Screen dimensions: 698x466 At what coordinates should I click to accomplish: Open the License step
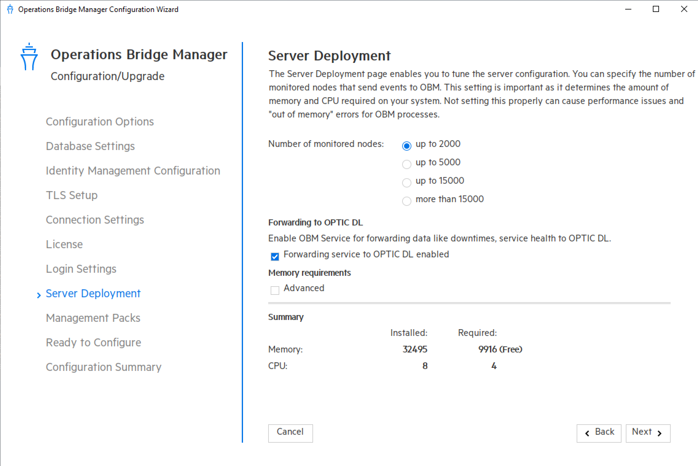click(x=64, y=244)
